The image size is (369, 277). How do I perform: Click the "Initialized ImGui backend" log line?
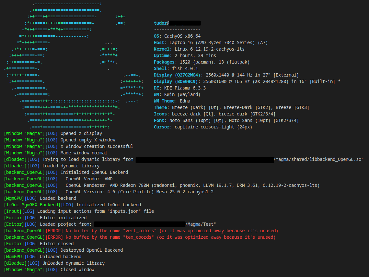pyautogui.click(x=73, y=205)
